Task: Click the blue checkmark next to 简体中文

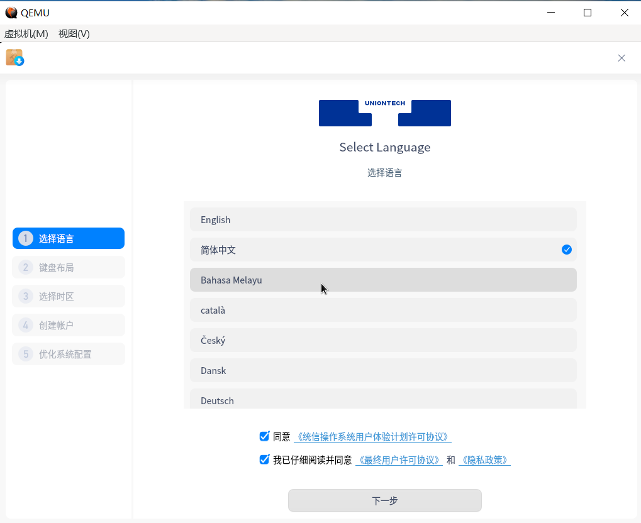Action: [x=567, y=250]
